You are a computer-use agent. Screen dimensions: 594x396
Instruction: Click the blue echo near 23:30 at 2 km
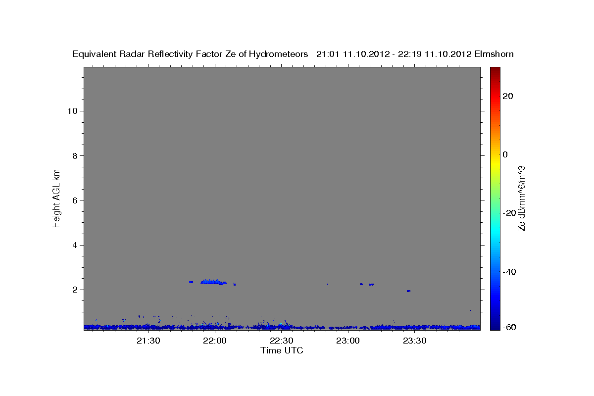[408, 291]
